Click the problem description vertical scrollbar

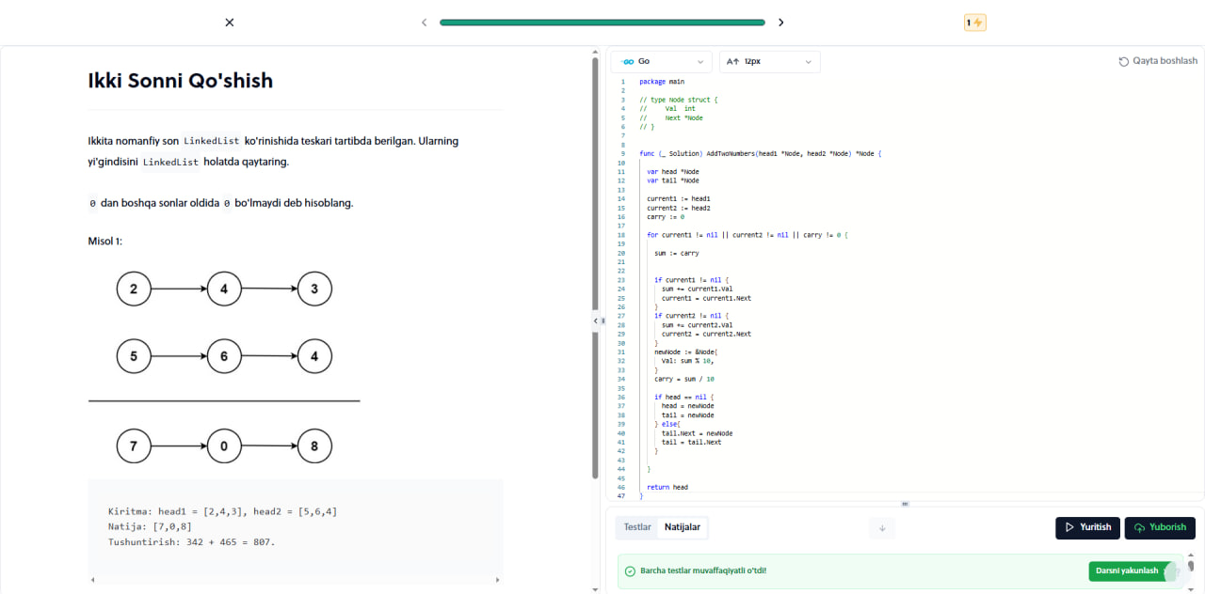595,268
